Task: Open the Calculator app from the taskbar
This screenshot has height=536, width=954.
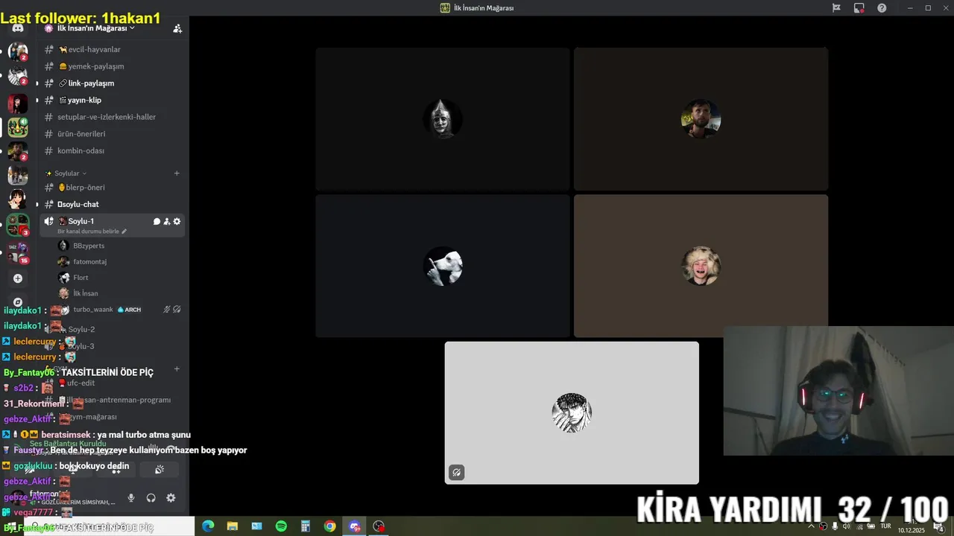Action: [306, 526]
